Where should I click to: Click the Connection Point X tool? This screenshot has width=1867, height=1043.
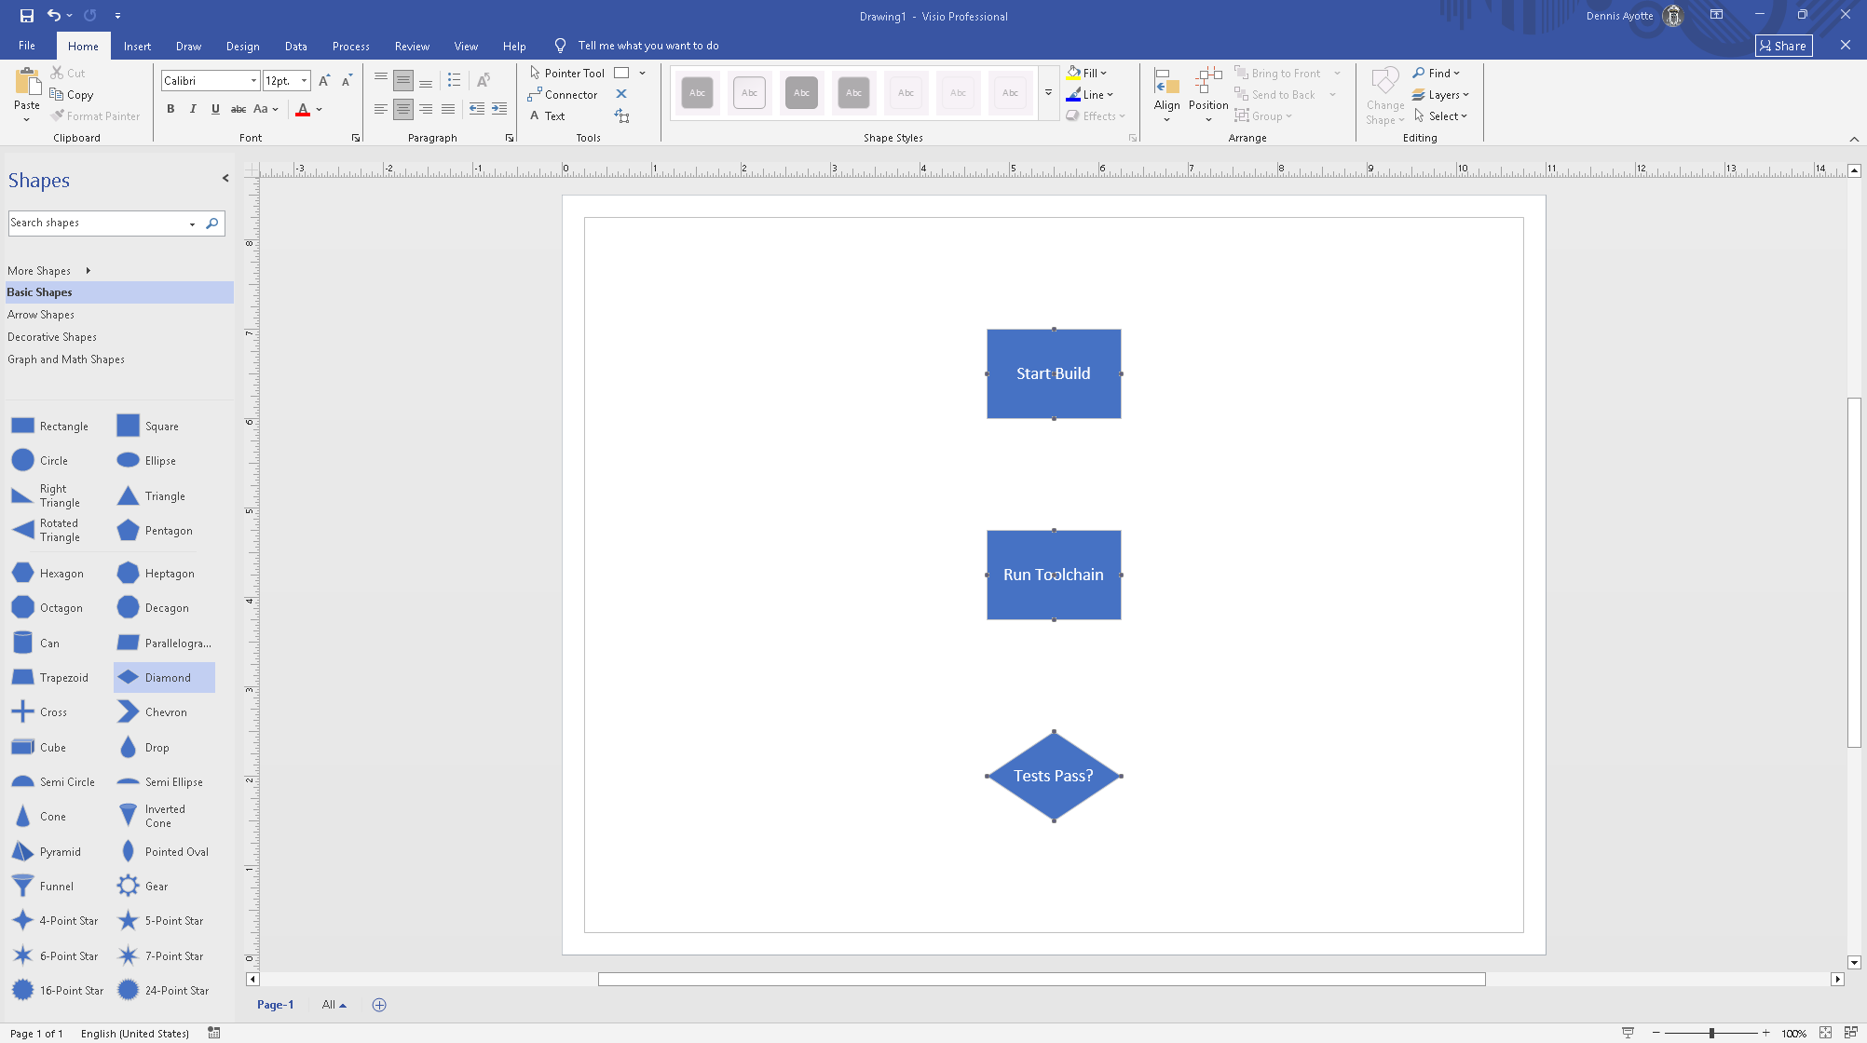click(621, 94)
